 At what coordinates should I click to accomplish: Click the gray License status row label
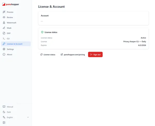point(47,38)
